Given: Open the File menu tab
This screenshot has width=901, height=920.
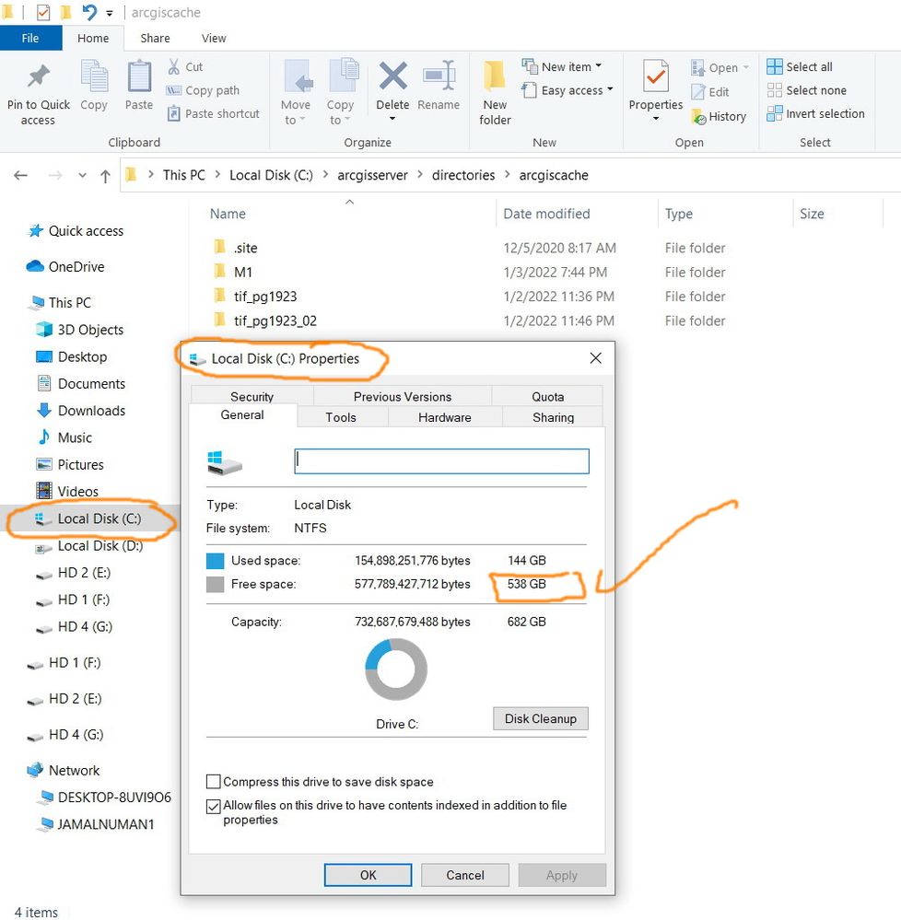Looking at the screenshot, I should coord(30,38).
